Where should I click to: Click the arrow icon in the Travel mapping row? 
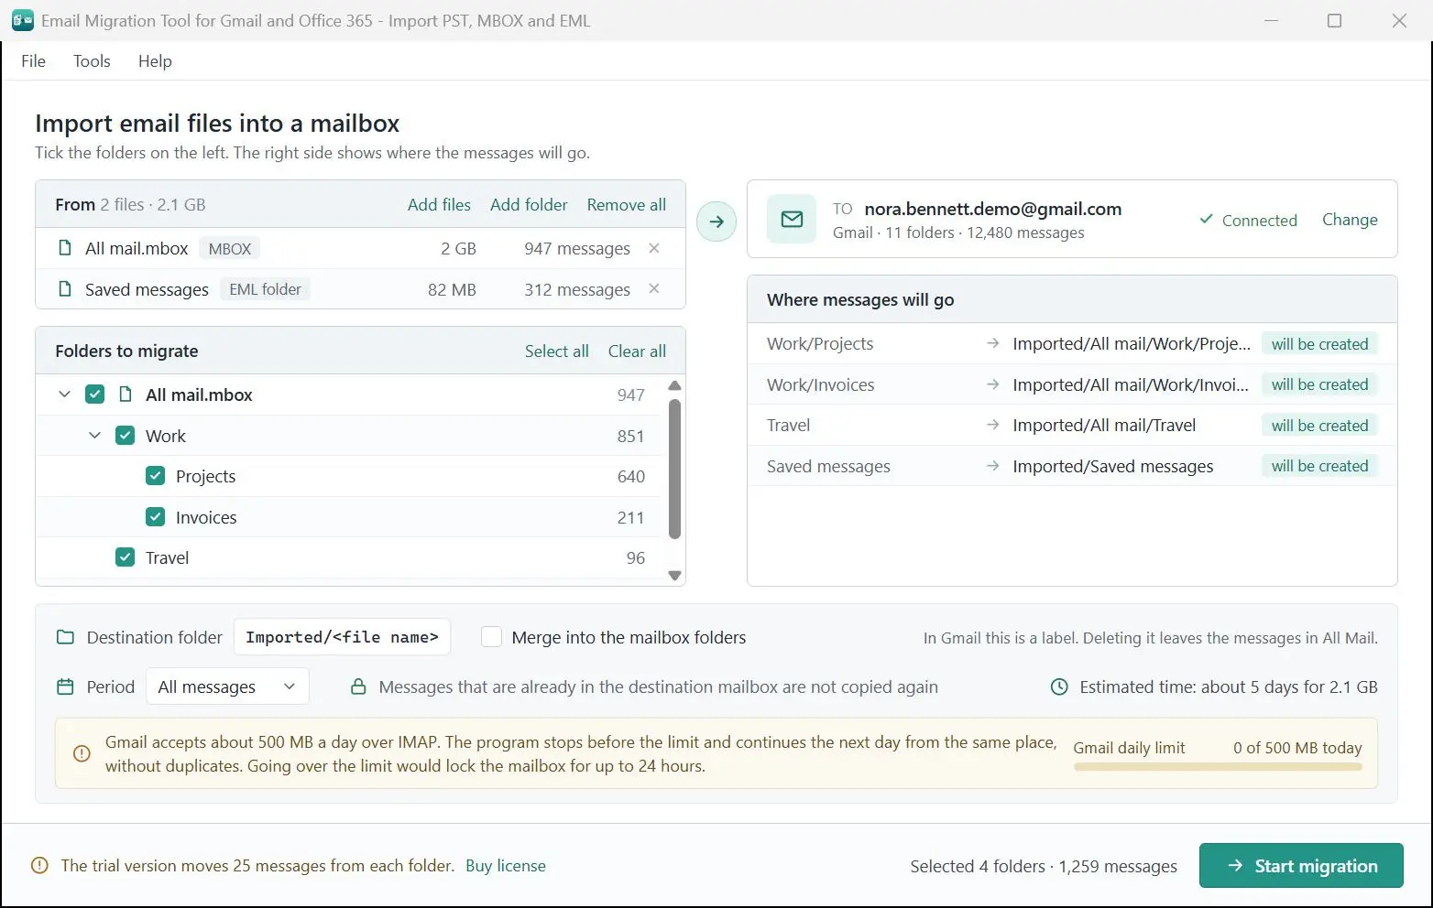click(x=992, y=425)
